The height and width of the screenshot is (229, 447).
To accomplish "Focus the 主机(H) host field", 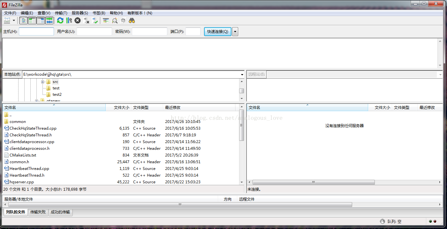I will click(36, 32).
